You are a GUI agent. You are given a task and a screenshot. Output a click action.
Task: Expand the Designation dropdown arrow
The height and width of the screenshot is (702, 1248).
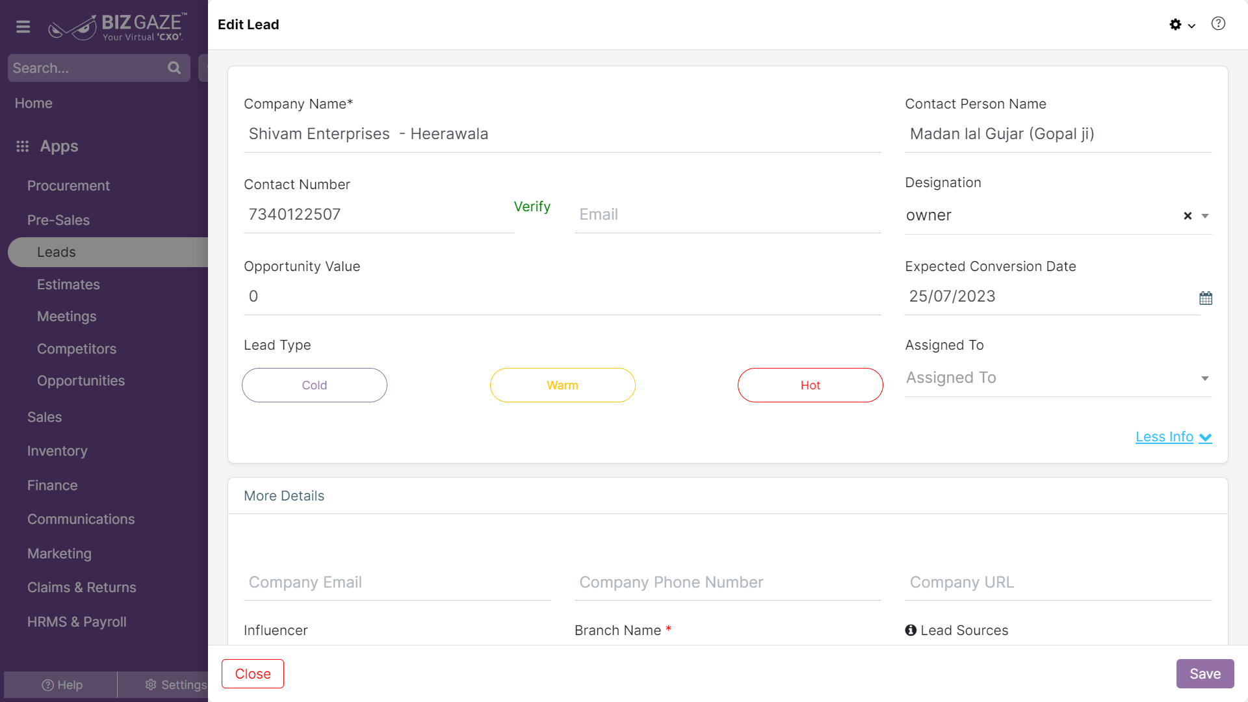pos(1205,216)
